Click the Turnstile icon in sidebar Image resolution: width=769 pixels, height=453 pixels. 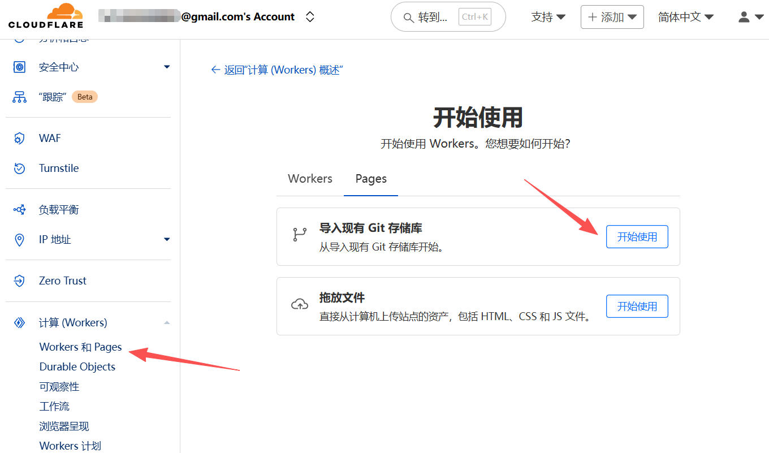[20, 168]
